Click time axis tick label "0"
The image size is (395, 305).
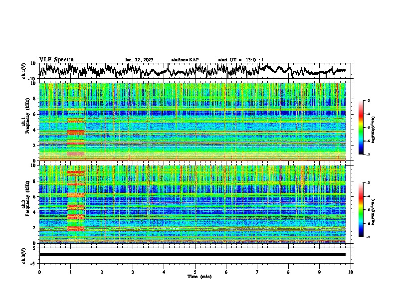point(39,272)
